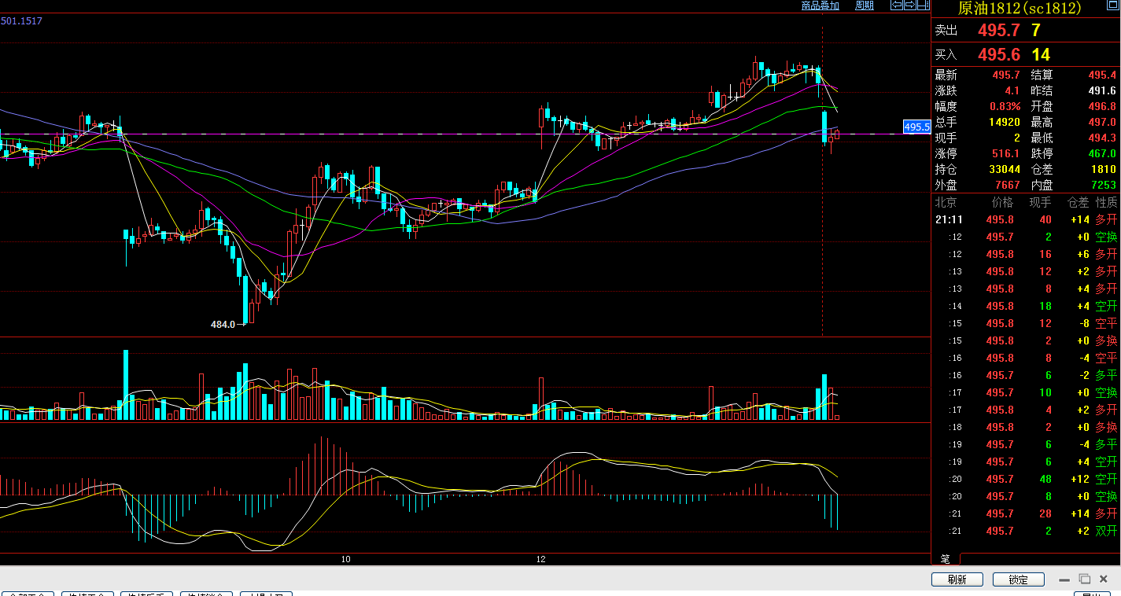Viewport: 1121px width, 596px height.
Task: Open the 周期 period link
Action: [x=865, y=6]
